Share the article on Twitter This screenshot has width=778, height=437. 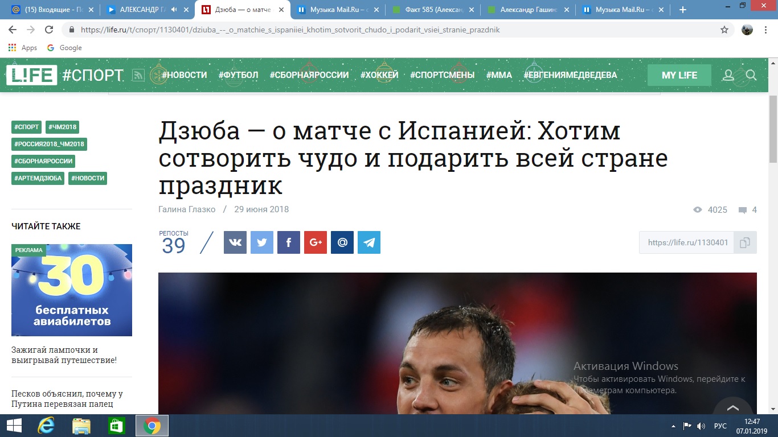[262, 242]
